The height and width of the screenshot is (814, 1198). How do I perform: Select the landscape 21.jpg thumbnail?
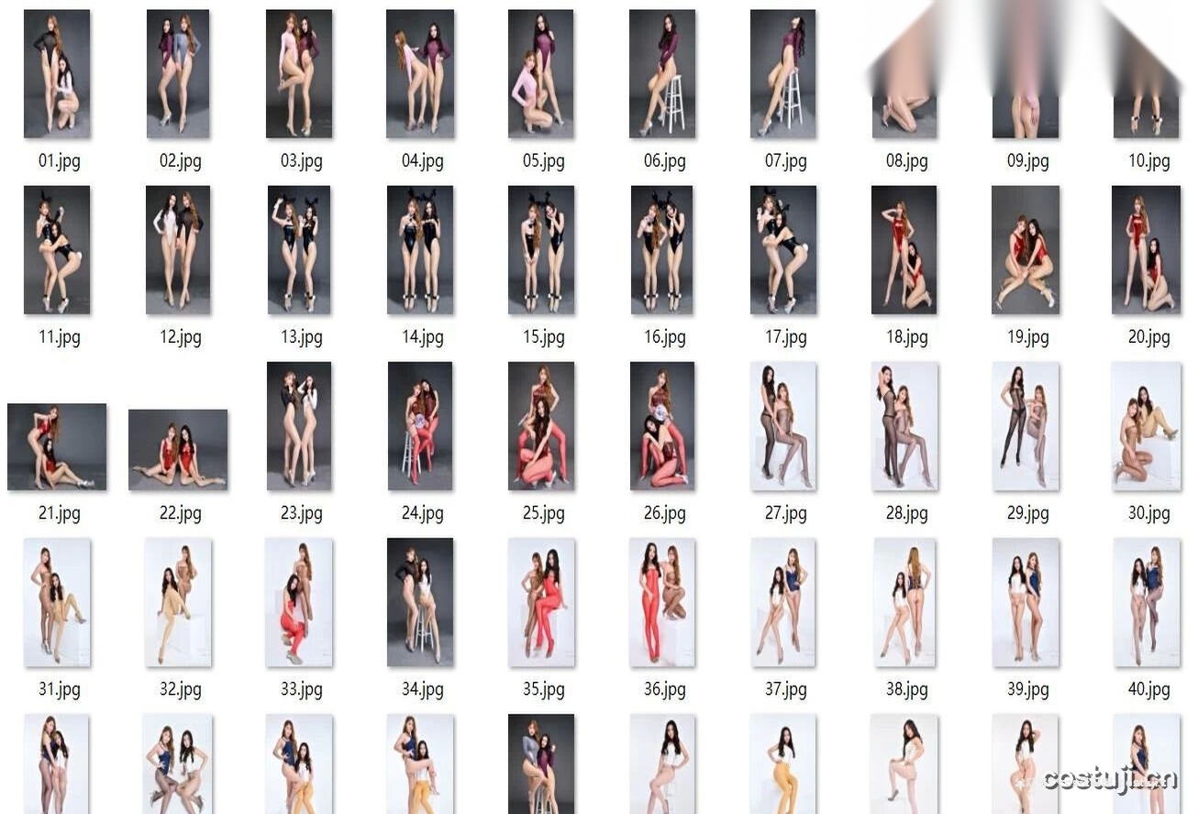point(57,447)
